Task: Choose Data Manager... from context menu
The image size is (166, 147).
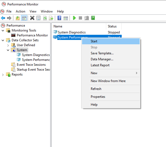Action: [x=111, y=59]
